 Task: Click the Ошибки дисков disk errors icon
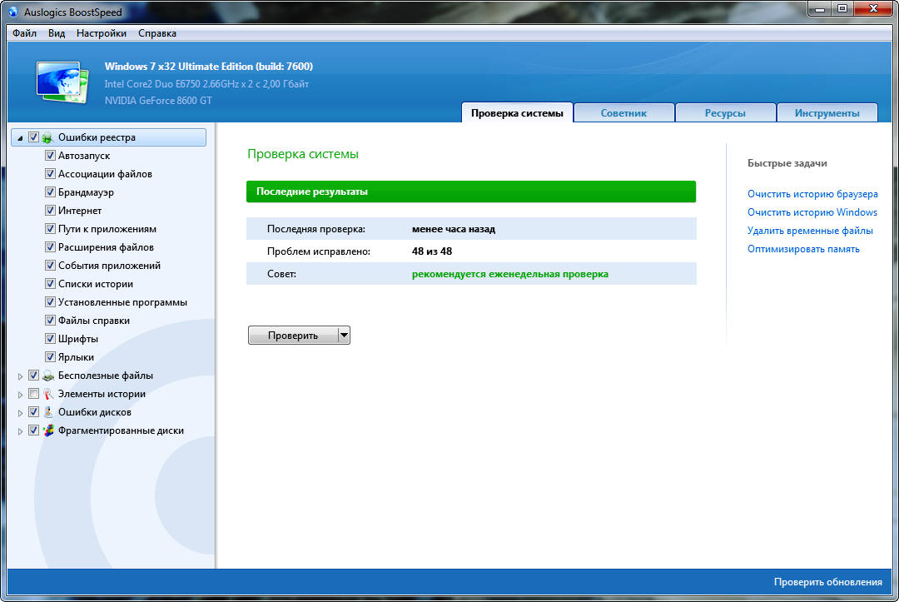point(48,412)
